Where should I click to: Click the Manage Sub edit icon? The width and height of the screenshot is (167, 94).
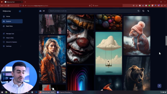[x=4, y=34]
